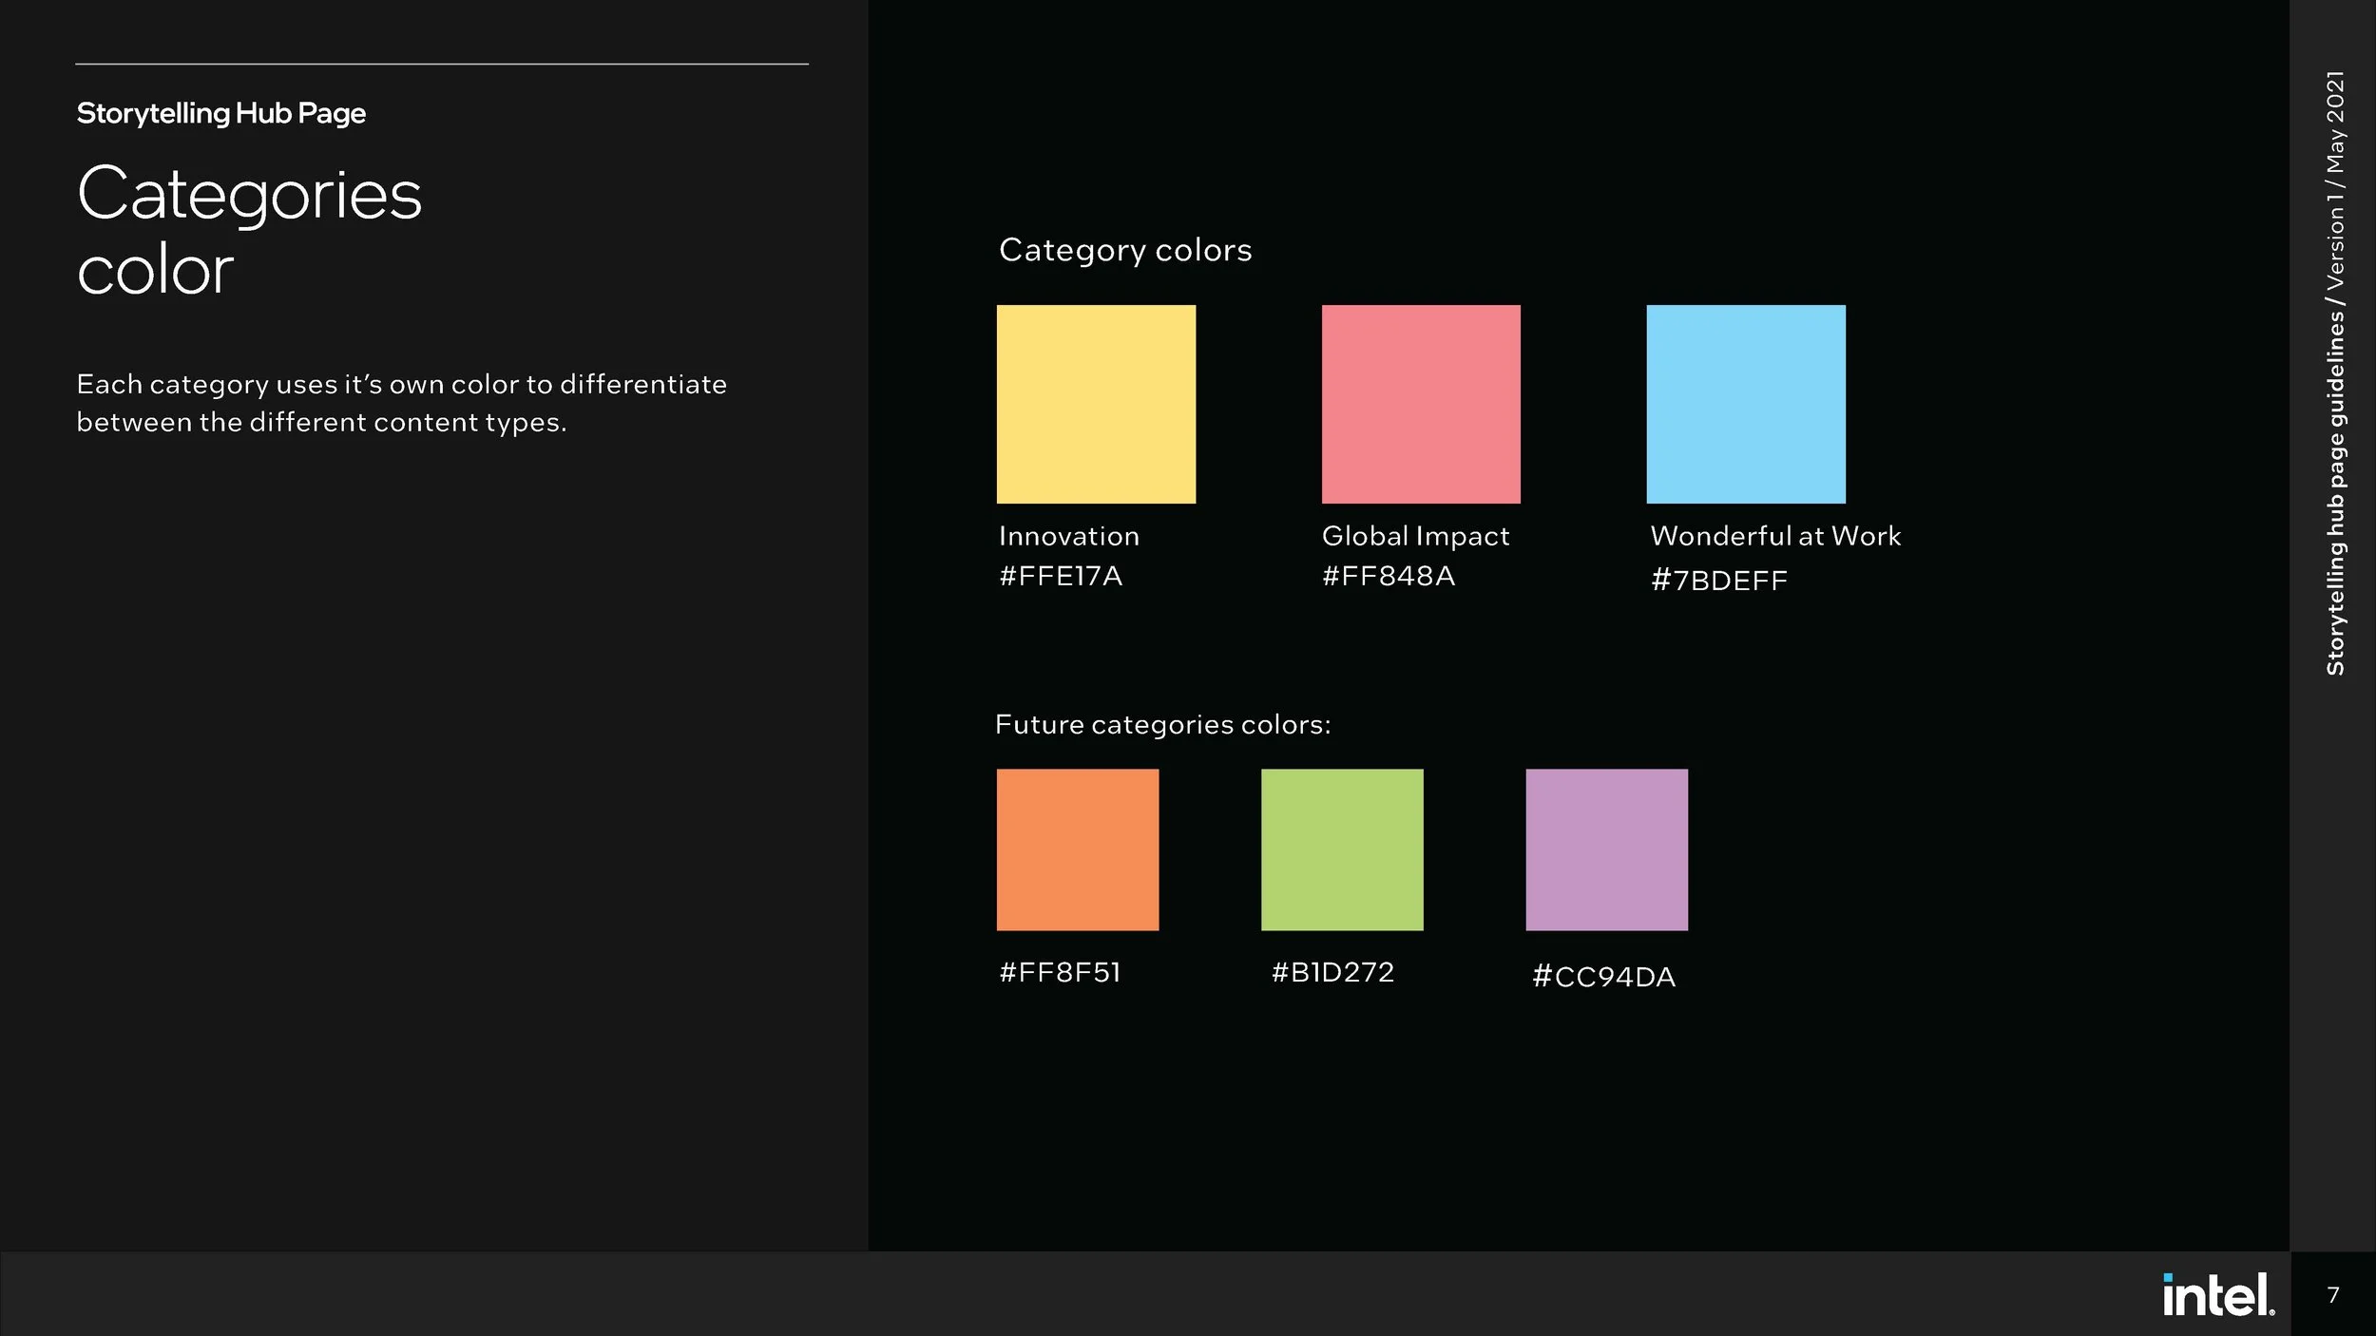Choose the purple future category swatch
This screenshot has width=2376, height=1336.
pos(1606,849)
